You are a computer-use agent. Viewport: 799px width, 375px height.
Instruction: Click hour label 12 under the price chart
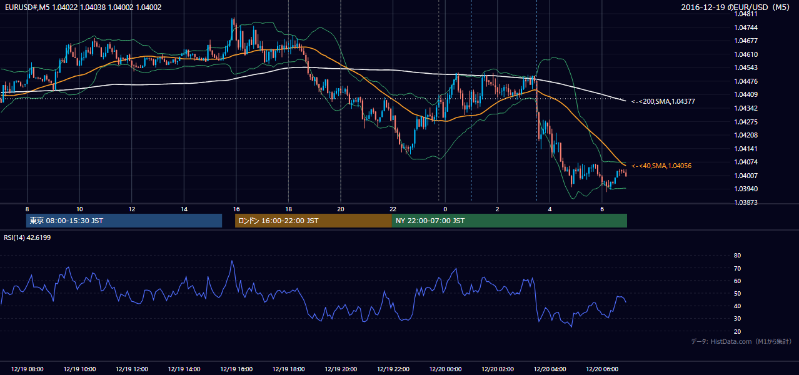point(131,209)
